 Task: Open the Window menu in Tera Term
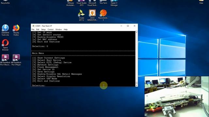[59, 30]
